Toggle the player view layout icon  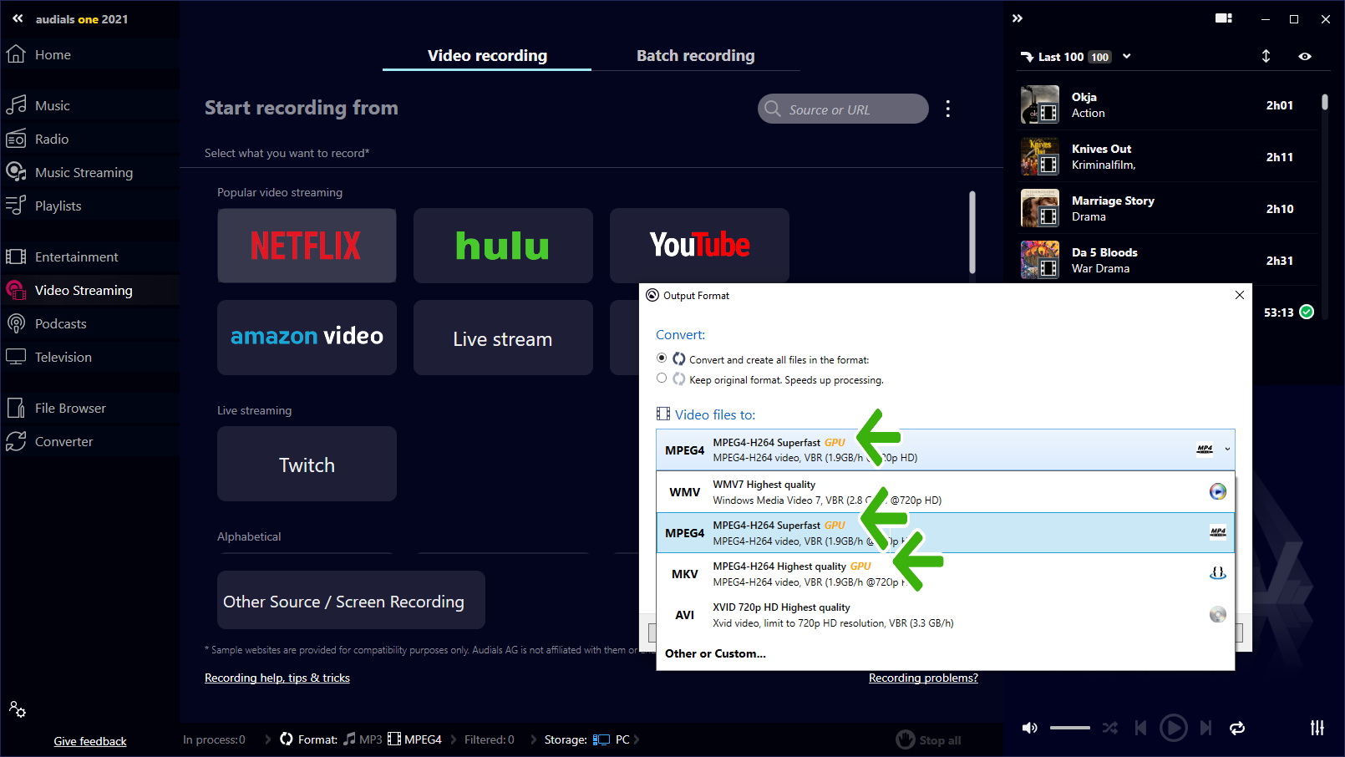(1224, 18)
